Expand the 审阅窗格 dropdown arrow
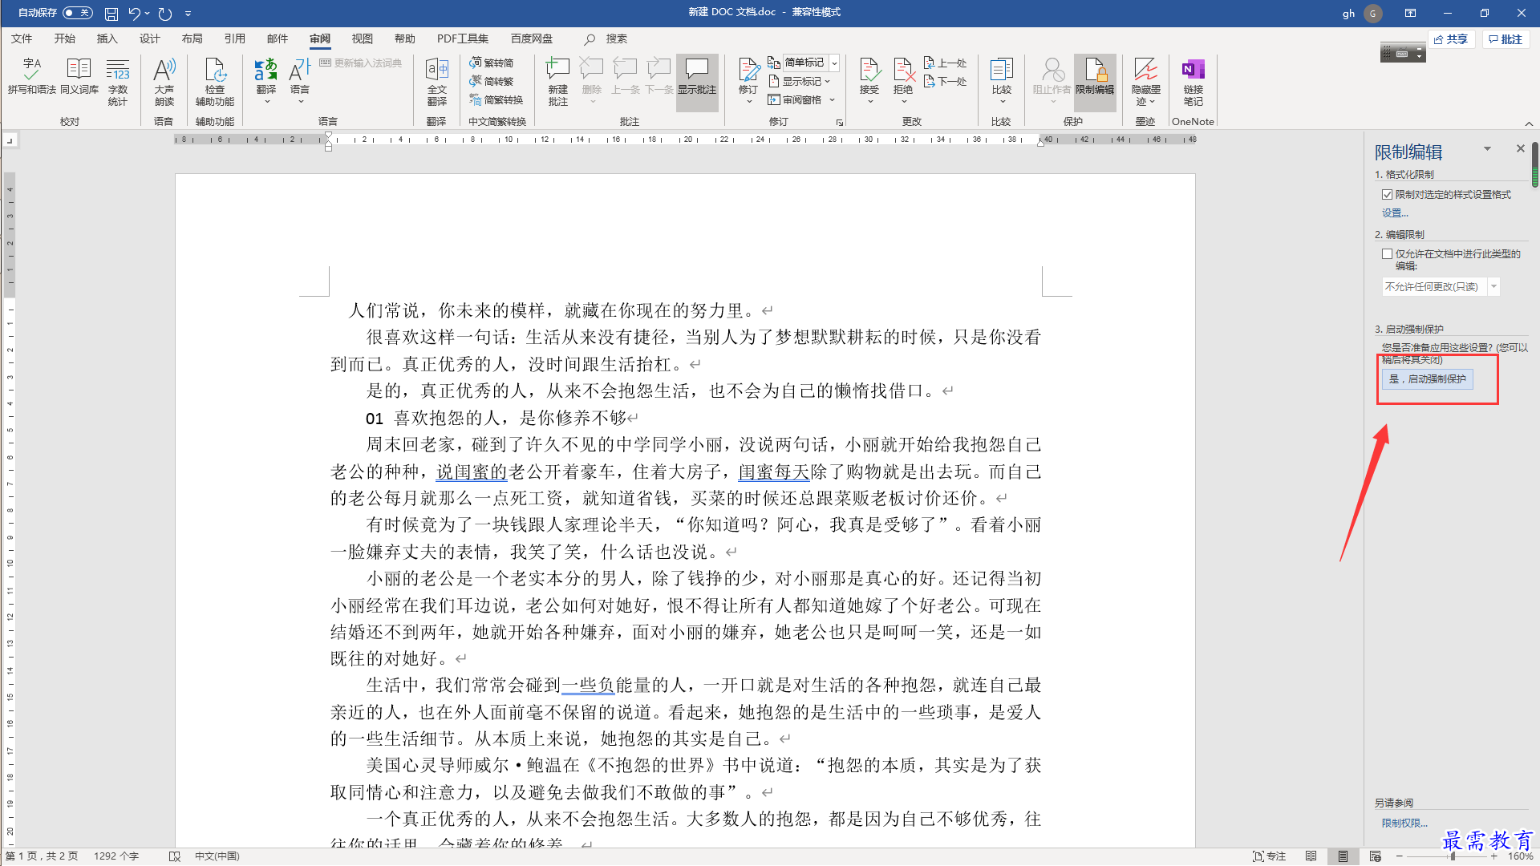Image resolution: width=1540 pixels, height=866 pixels. click(x=833, y=99)
